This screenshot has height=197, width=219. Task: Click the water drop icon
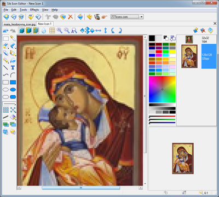(43, 31)
